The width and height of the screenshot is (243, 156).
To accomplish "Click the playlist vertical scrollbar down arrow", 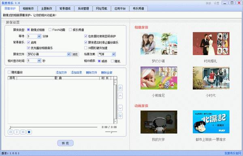I will point(115,122).
